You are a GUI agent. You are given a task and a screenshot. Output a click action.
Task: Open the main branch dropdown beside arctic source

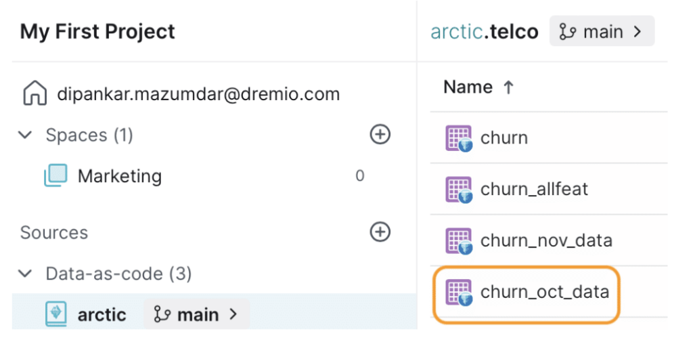click(x=196, y=314)
